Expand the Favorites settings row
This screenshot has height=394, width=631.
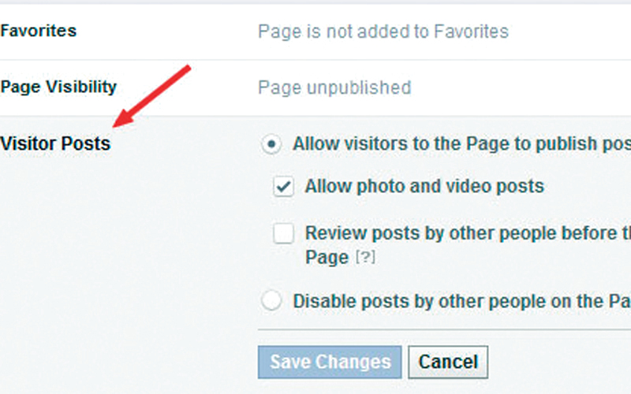(x=39, y=32)
